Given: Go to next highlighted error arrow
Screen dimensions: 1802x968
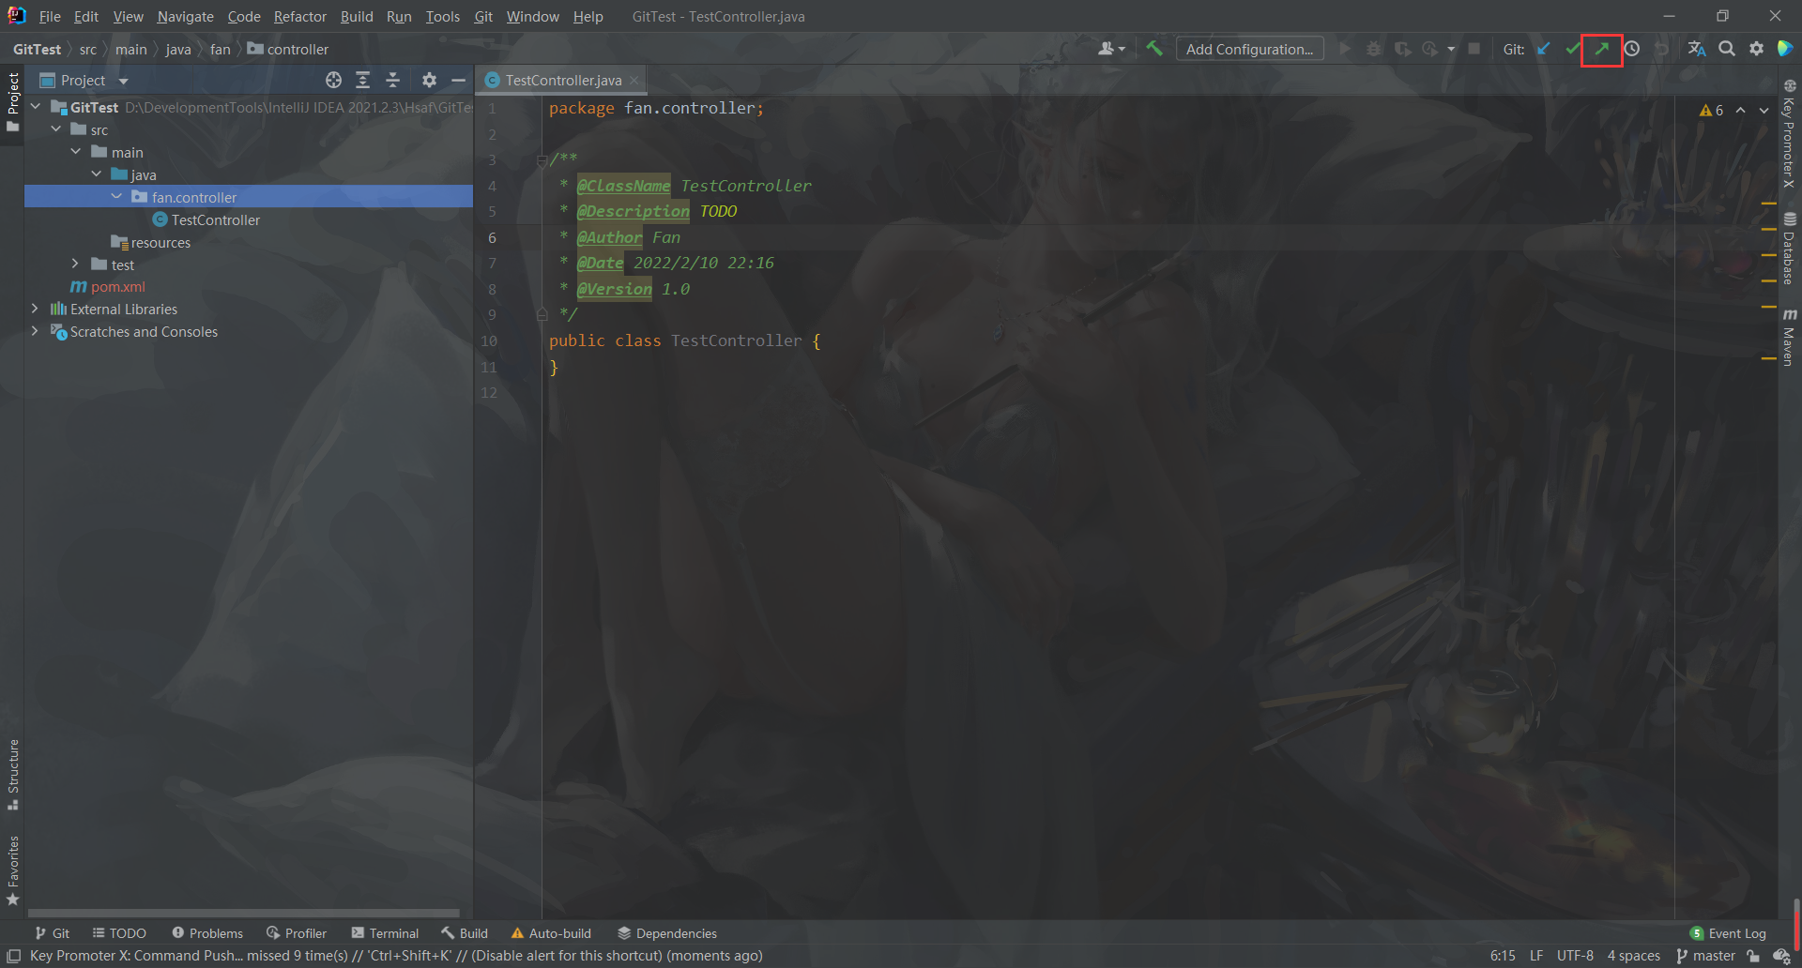Looking at the screenshot, I should click(x=1764, y=111).
